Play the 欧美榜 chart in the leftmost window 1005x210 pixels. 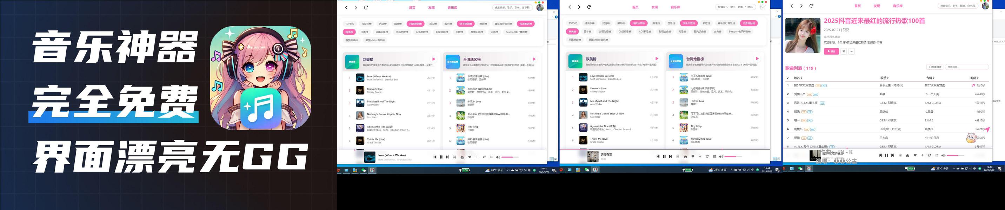[x=433, y=59]
